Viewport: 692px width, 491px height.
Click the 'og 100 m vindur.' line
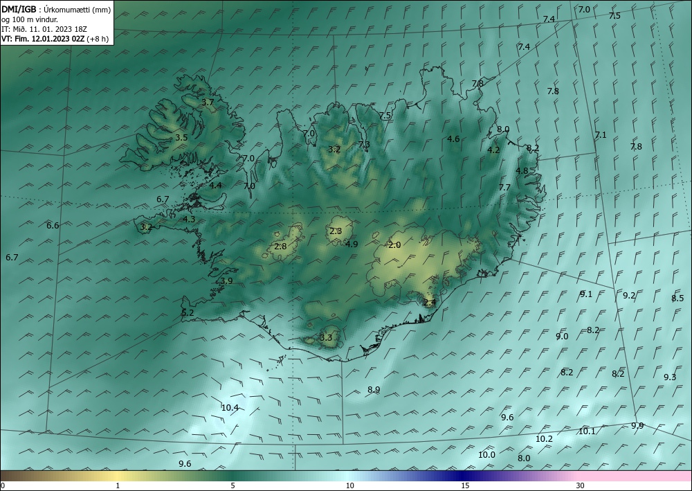(x=30, y=19)
